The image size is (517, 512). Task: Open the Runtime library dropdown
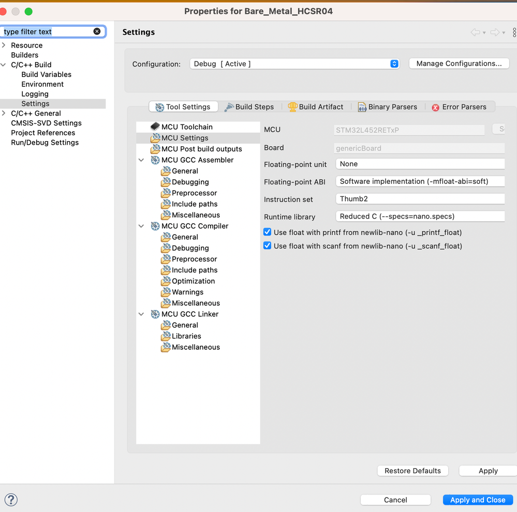(420, 216)
